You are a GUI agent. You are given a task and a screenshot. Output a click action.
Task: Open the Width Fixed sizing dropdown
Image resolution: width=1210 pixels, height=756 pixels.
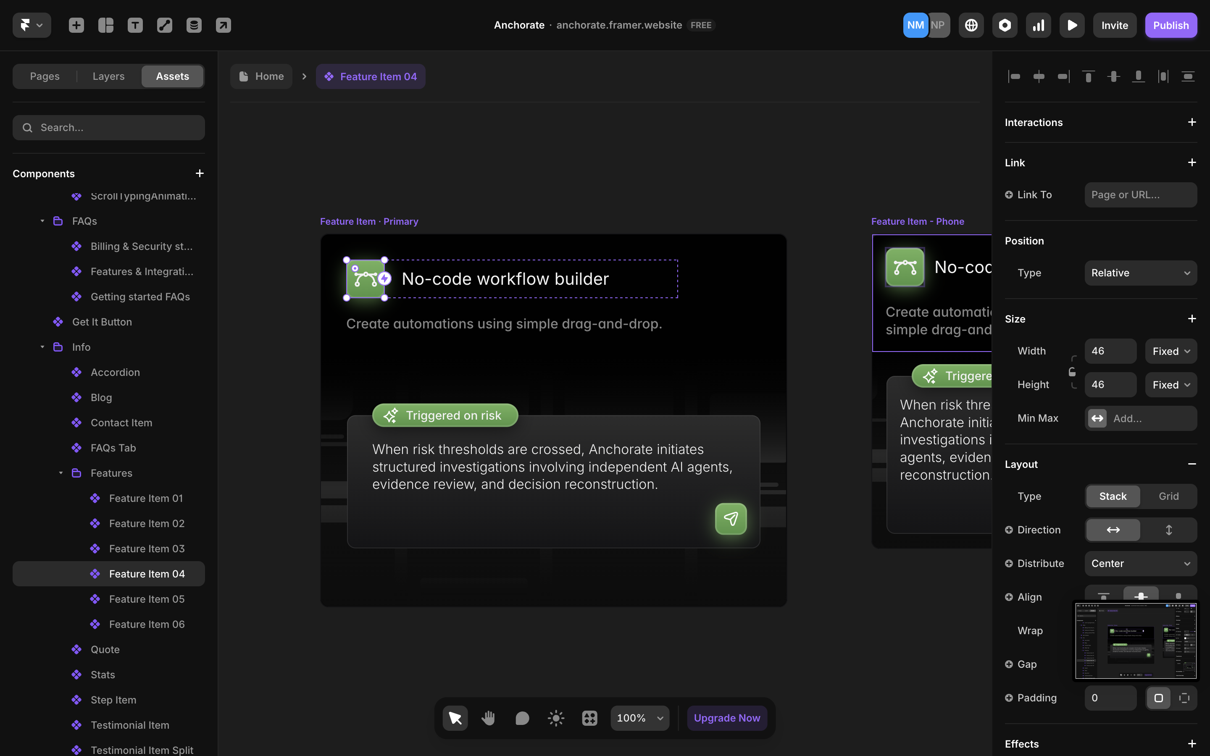(1170, 351)
